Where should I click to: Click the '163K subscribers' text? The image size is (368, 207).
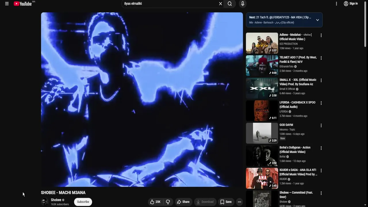tap(60, 204)
